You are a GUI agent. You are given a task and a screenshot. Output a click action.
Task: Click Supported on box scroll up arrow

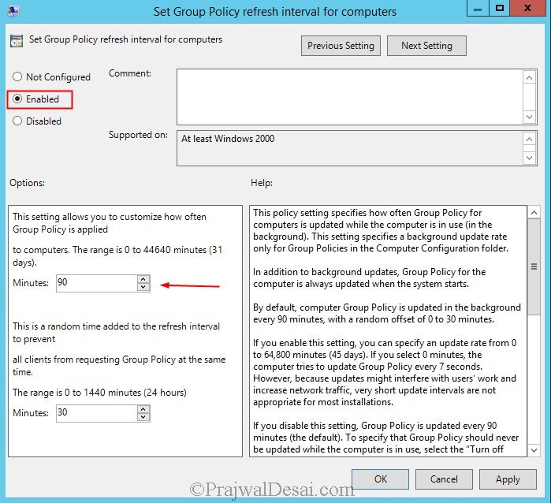tap(530, 140)
